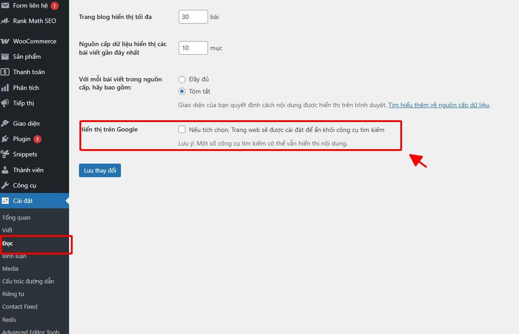
Task: Select the Tóm tắt radio option
Action: [182, 91]
